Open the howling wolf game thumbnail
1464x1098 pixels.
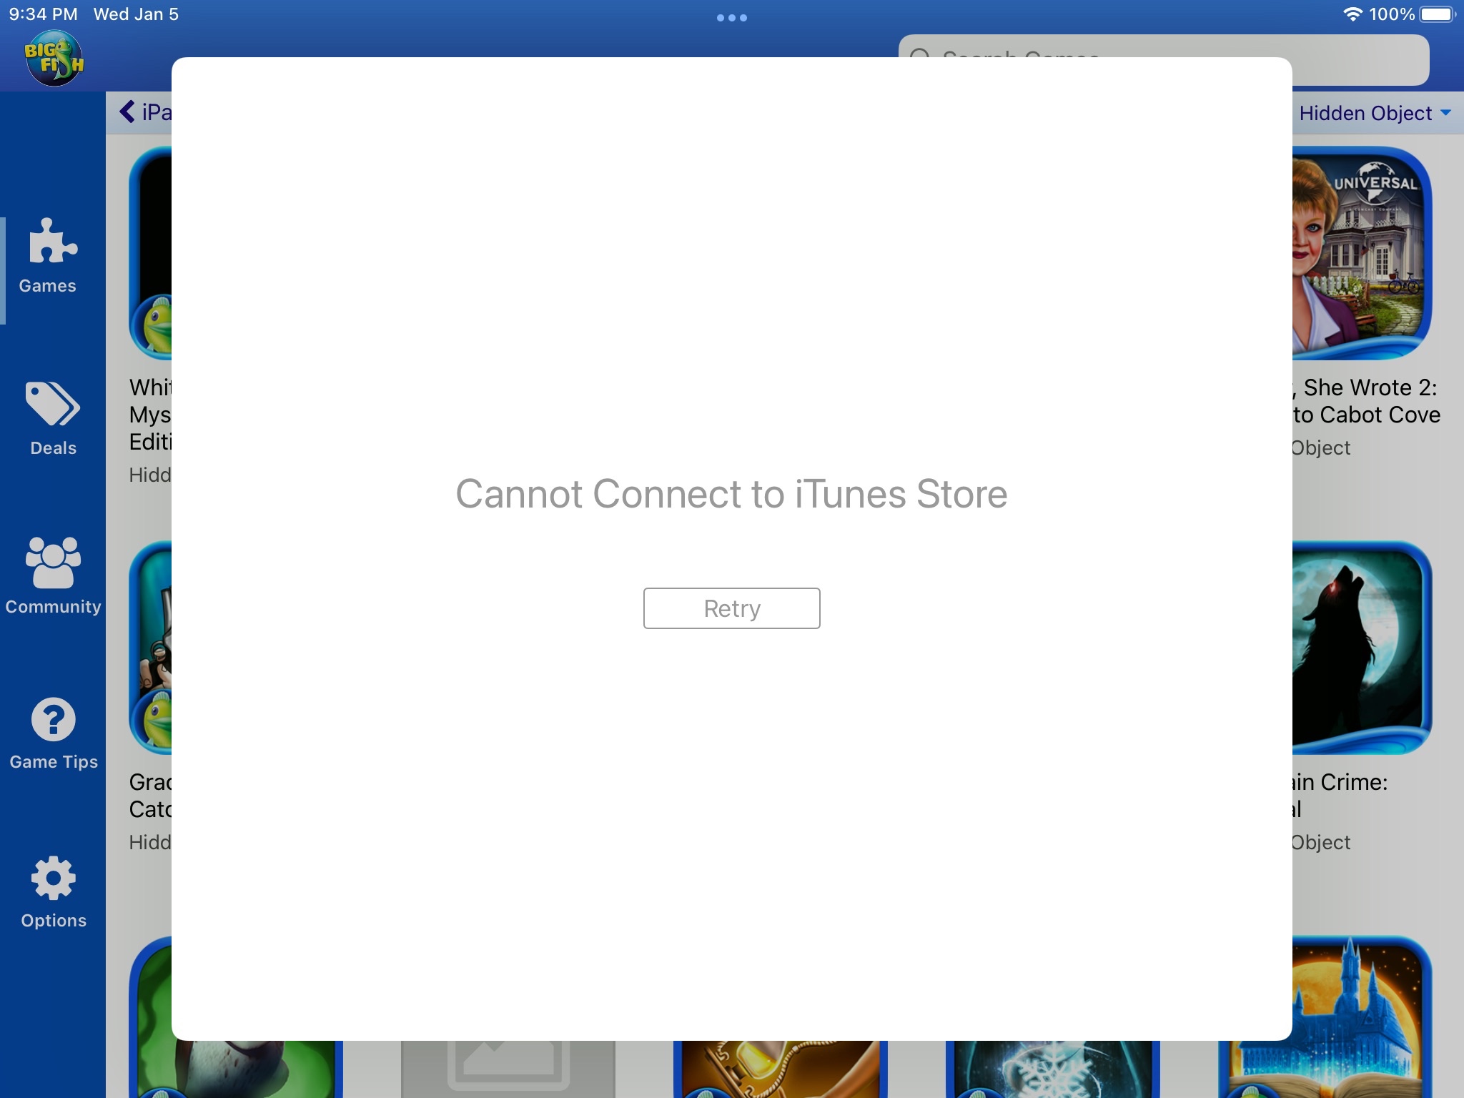coord(1361,647)
